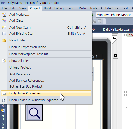Click the magnifier search button in designer
The height and width of the screenshot is (129, 133).
[34, 113]
